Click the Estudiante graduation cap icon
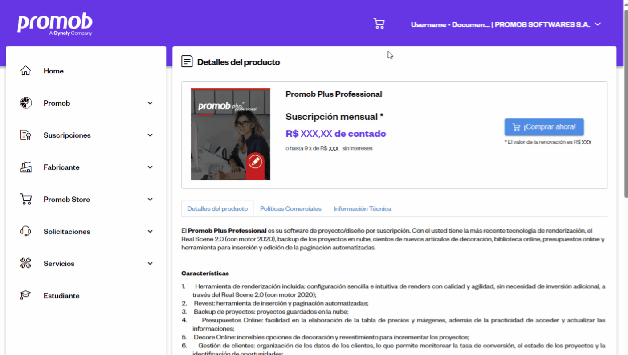Viewport: 628px width, 355px height. [26, 295]
